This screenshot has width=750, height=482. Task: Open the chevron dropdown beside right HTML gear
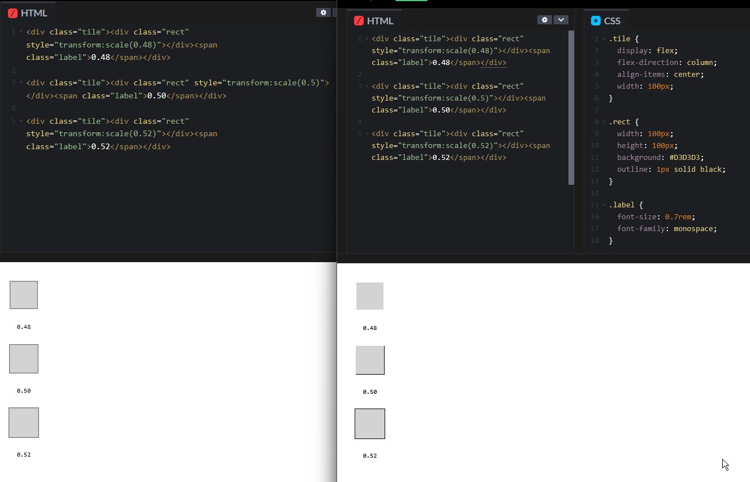561,20
